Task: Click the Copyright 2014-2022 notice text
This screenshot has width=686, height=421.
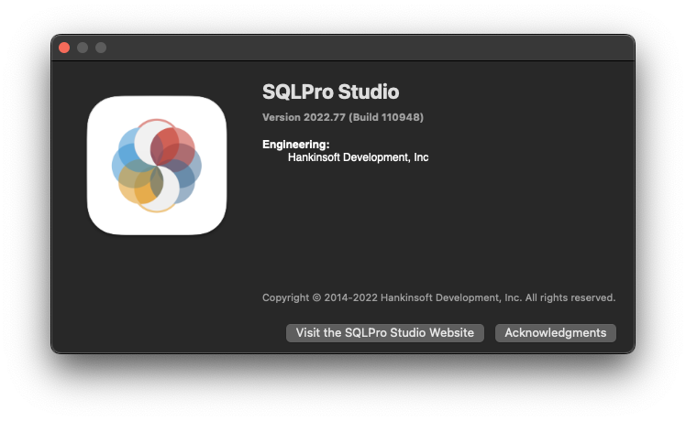Action: point(438,297)
